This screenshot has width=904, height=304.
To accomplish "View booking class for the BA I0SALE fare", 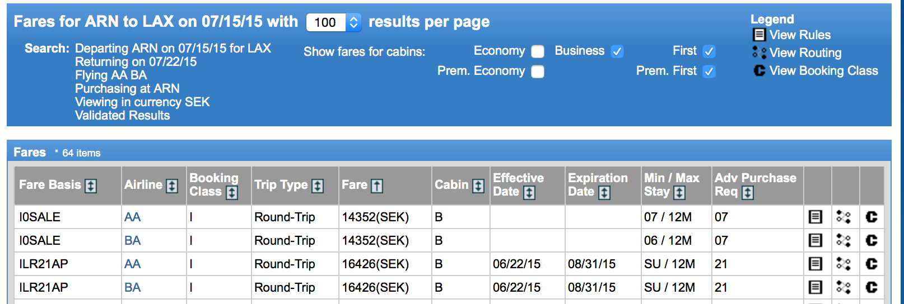I will point(872,240).
